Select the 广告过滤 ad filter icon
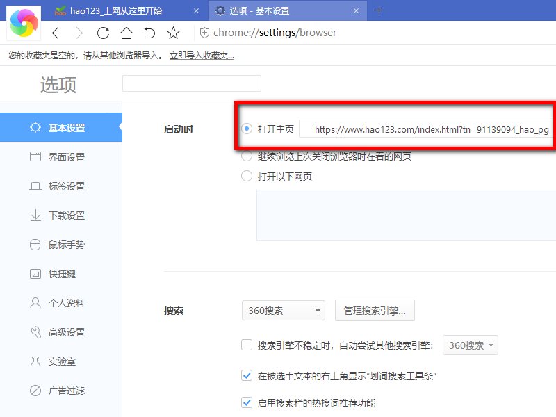Viewport: 556px width, 417px height. coord(36,391)
